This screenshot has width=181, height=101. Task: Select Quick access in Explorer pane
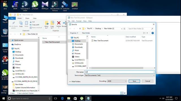[19, 40]
